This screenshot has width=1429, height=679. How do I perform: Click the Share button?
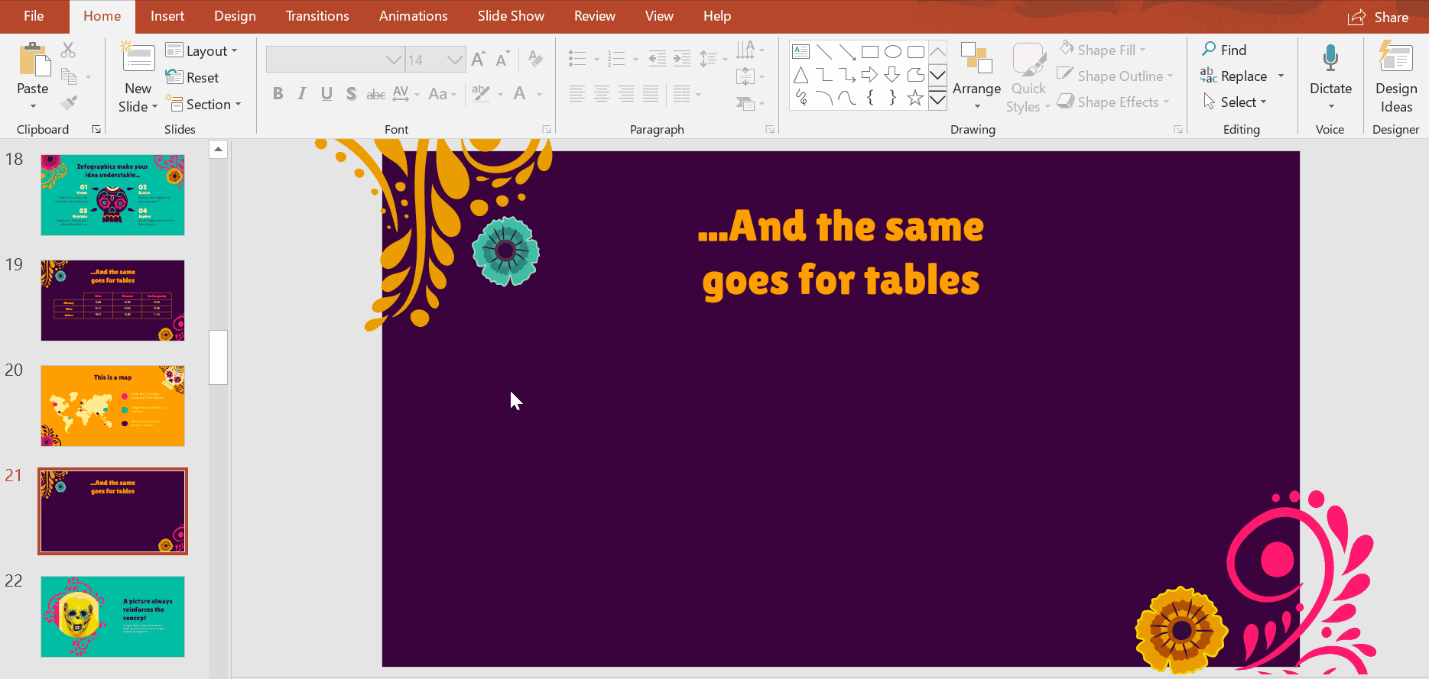(x=1379, y=17)
